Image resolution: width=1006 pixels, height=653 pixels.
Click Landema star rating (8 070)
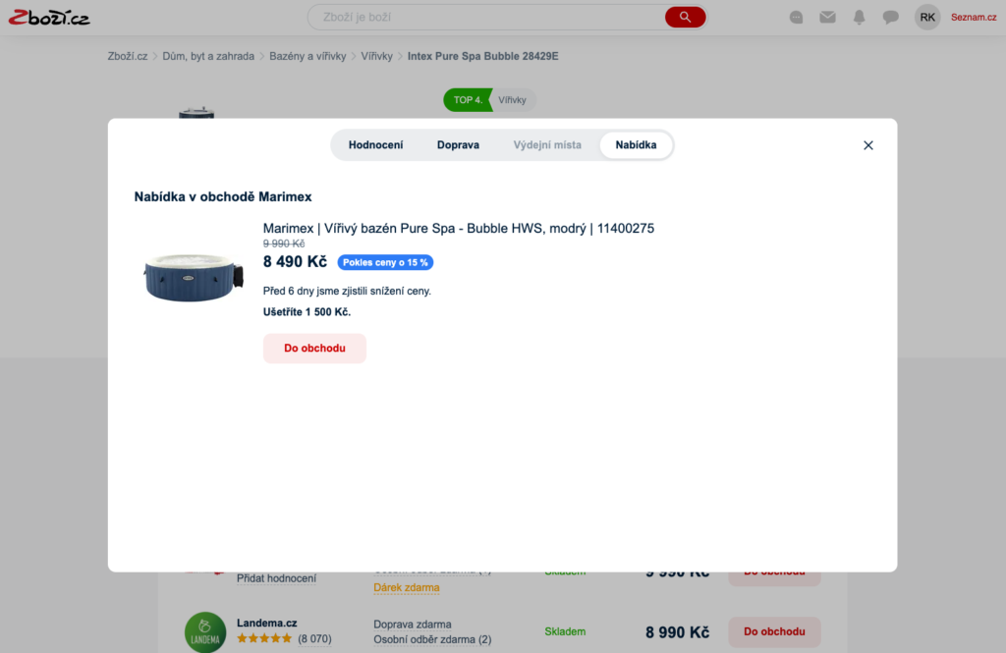click(x=284, y=639)
